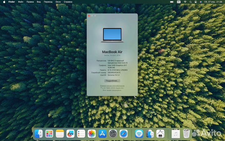
Task: Open the Справка menu
Action: (68, 2)
